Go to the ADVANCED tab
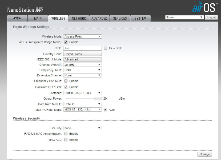221x160 pixels. click(x=99, y=18)
